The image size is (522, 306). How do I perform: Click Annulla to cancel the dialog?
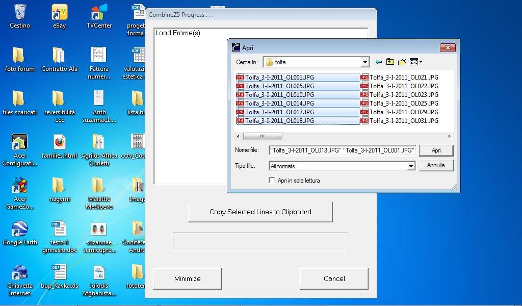(x=436, y=166)
